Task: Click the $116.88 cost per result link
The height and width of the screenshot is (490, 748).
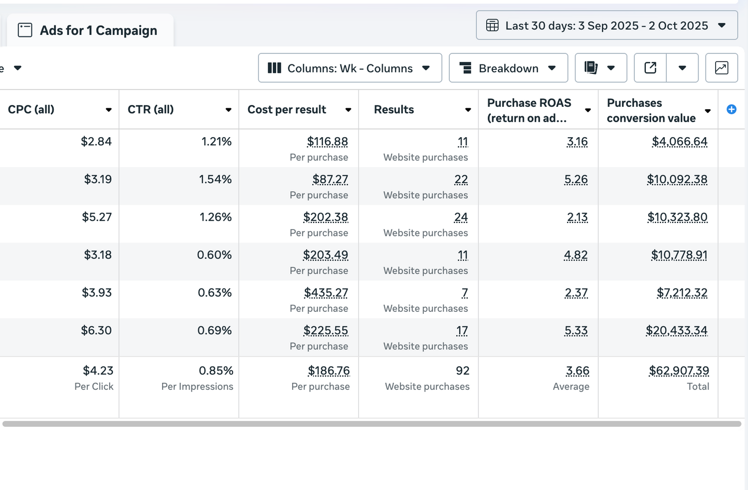Action: click(327, 142)
